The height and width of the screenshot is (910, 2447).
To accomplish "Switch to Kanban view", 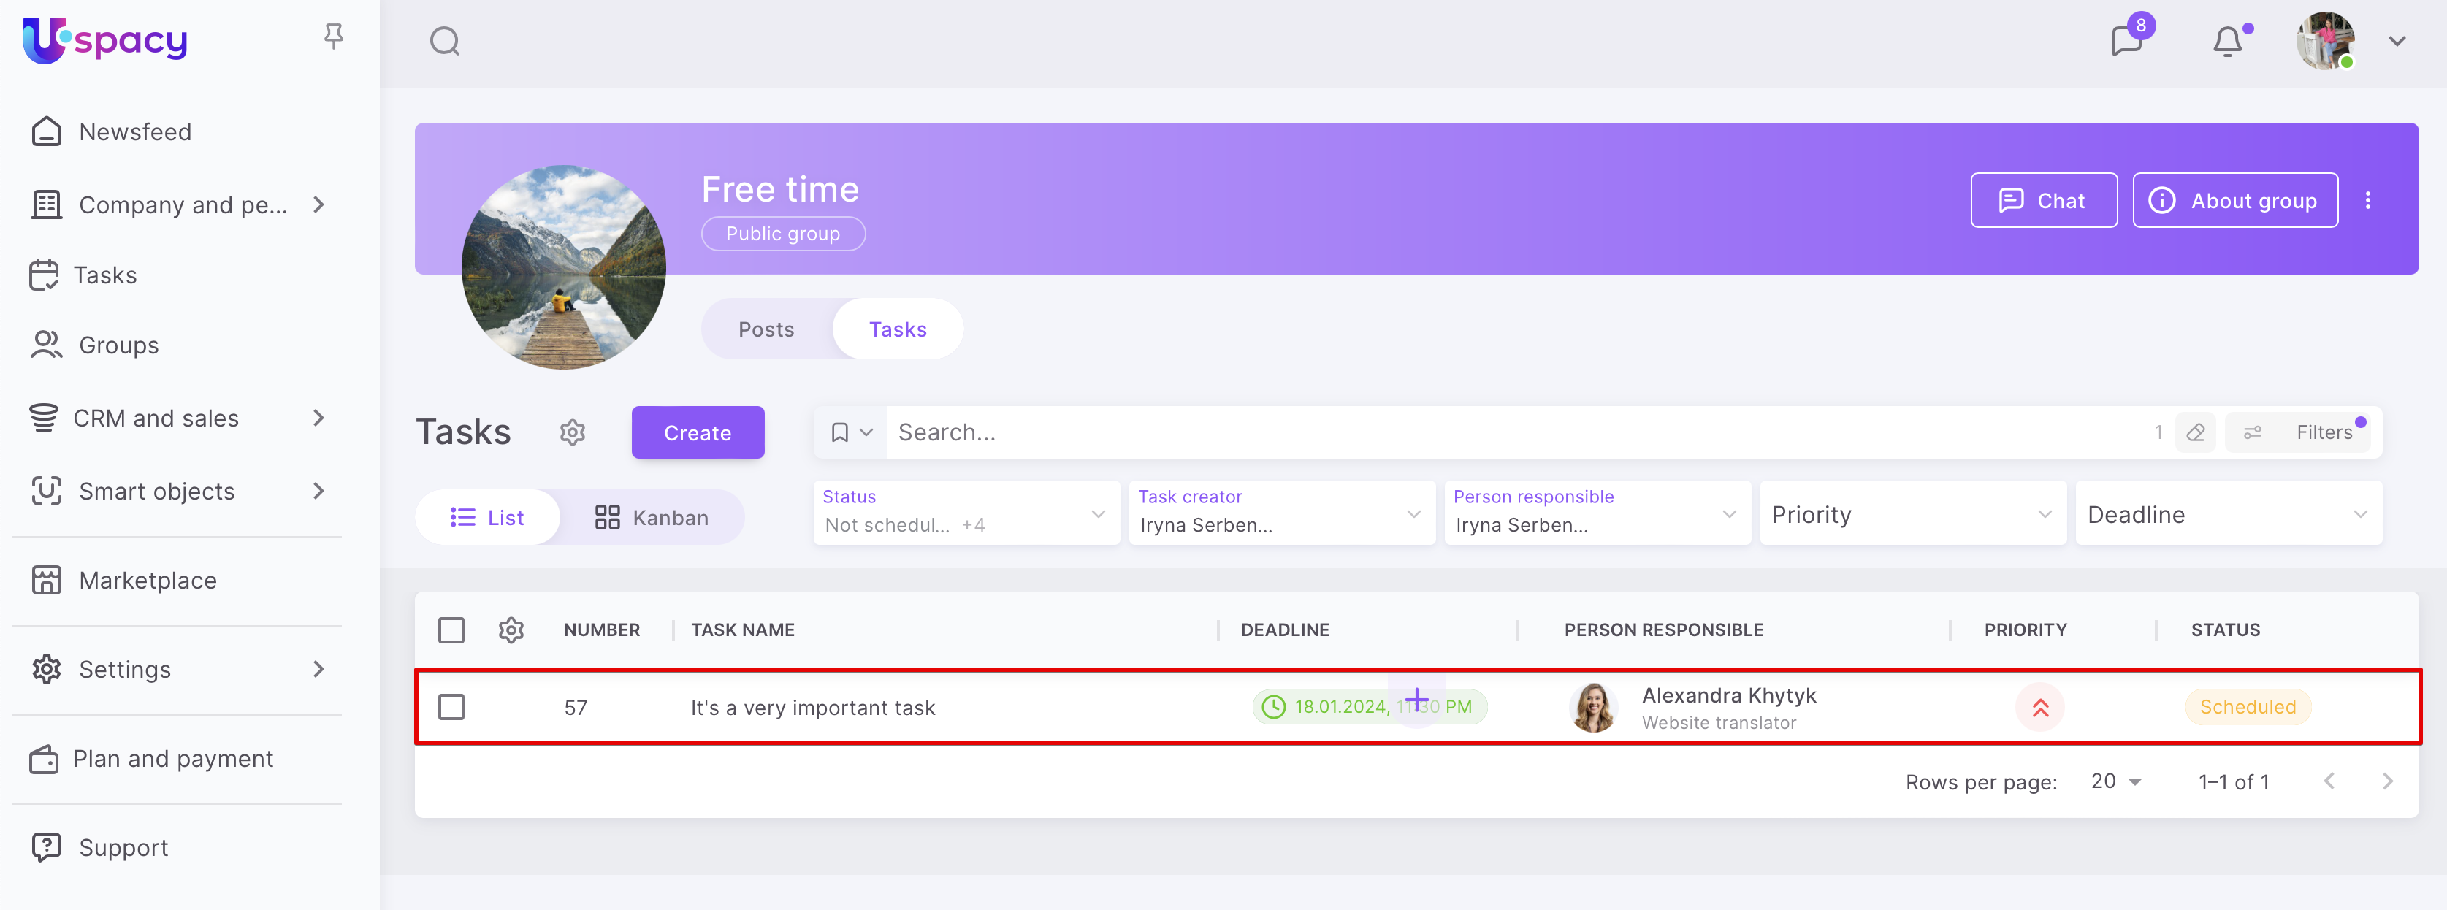I will coord(652,518).
